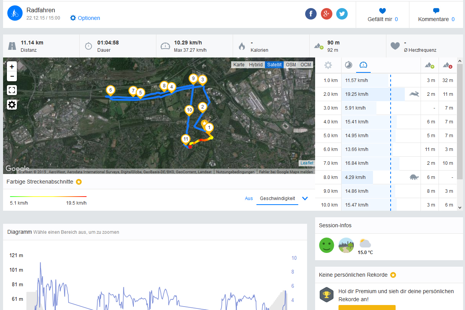
Task: Click the Dauer stopwatch icon
Action: 89,46
